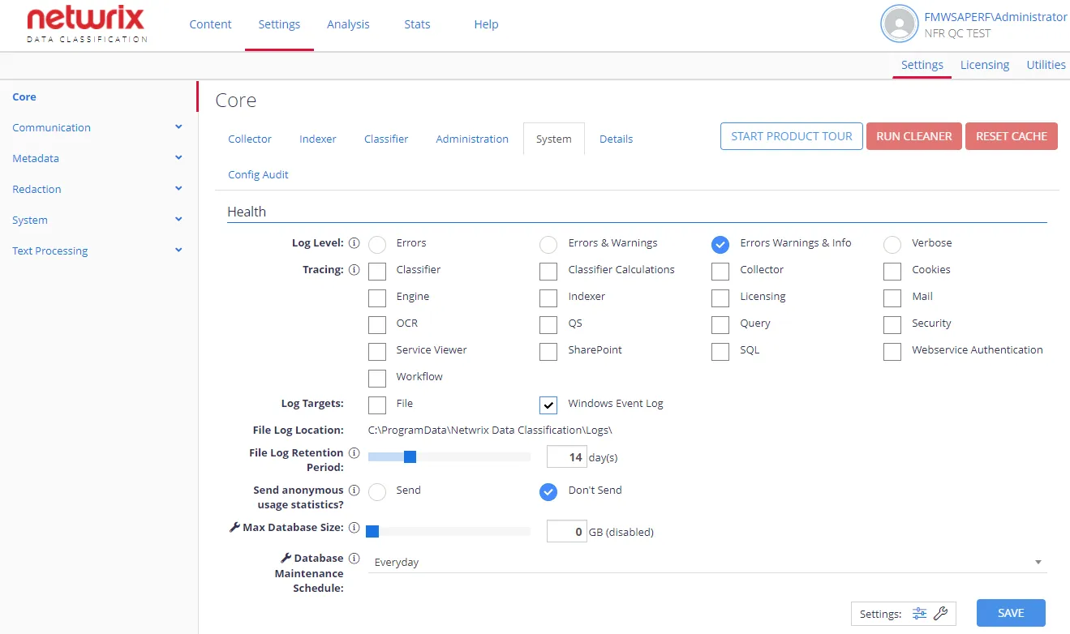Image resolution: width=1070 pixels, height=634 pixels.
Task: Uncheck the Windows Event Log target
Action: point(548,405)
